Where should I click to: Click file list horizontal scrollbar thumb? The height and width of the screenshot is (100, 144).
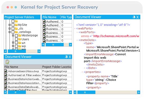[x=55, y=45]
